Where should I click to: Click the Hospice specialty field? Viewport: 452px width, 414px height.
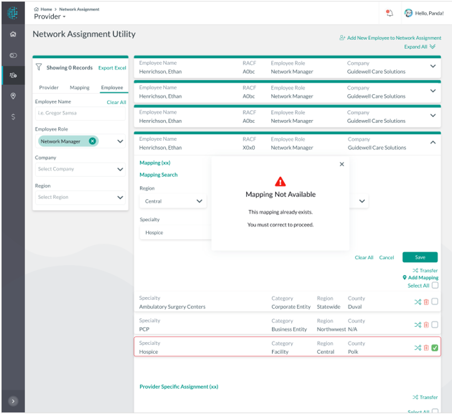[x=176, y=233]
